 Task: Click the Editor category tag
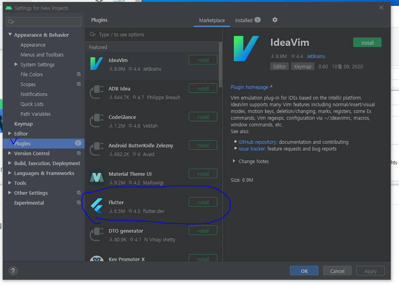pyautogui.click(x=279, y=66)
